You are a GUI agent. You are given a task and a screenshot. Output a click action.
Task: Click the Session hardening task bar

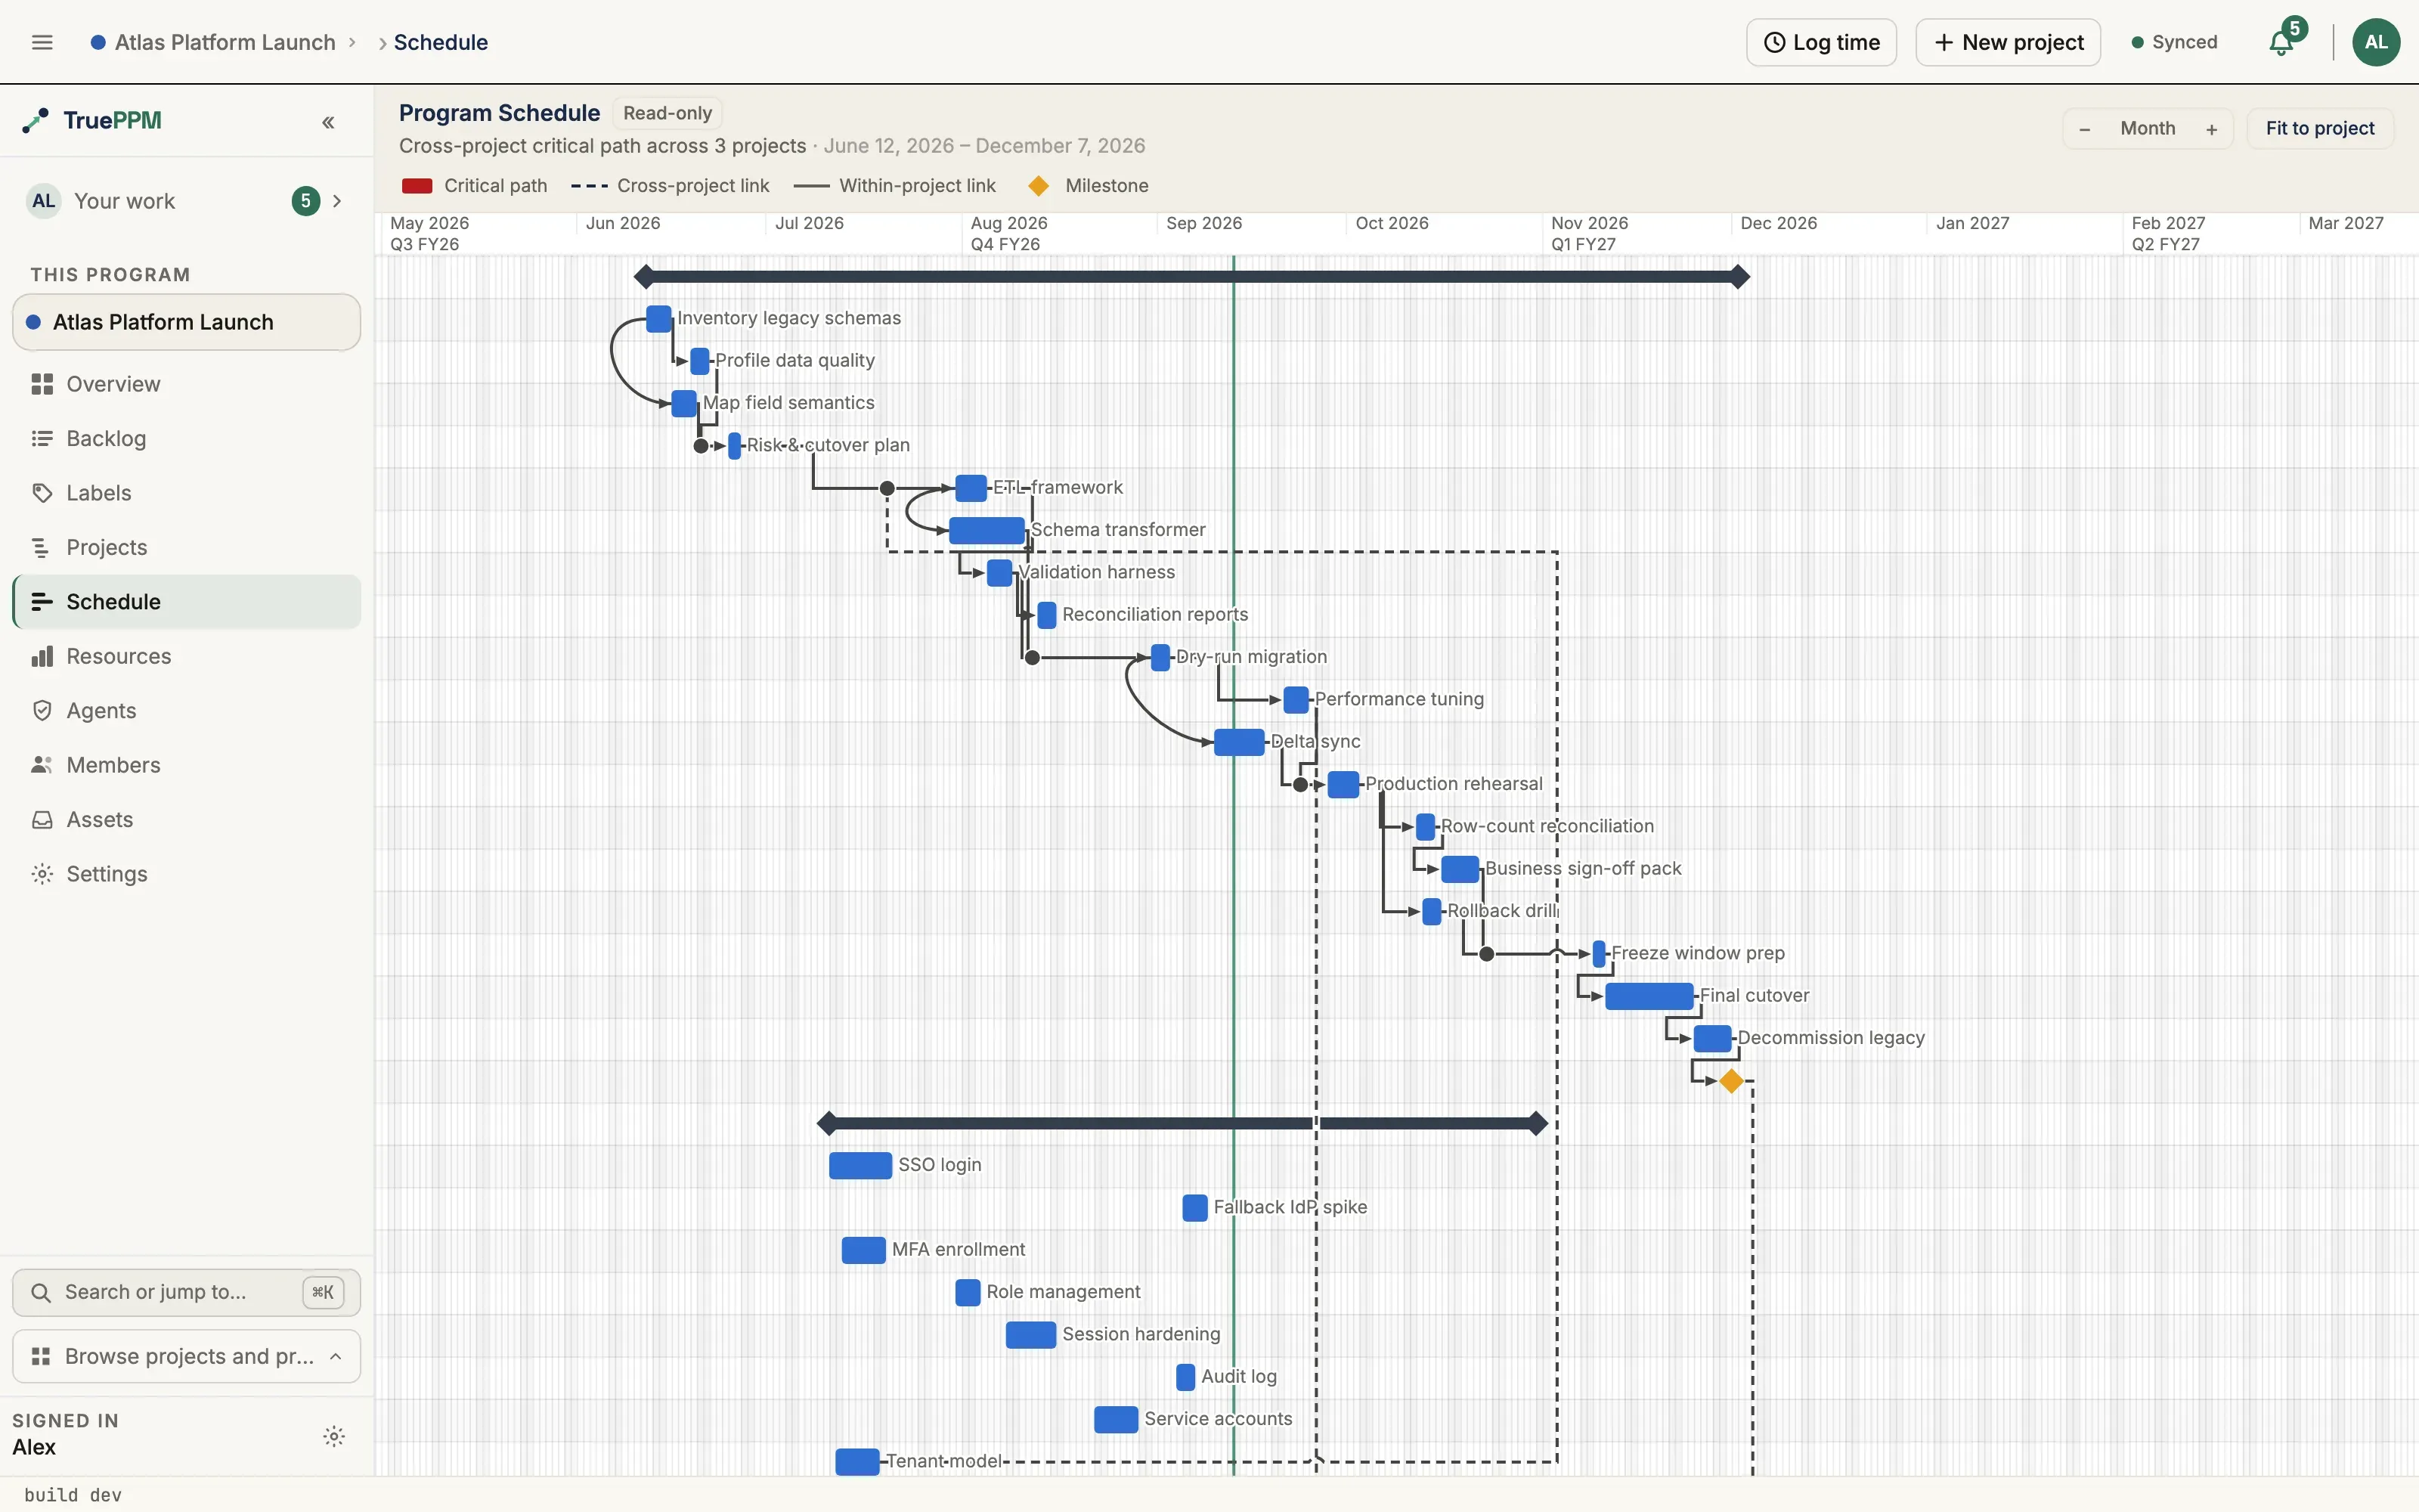coord(1030,1334)
